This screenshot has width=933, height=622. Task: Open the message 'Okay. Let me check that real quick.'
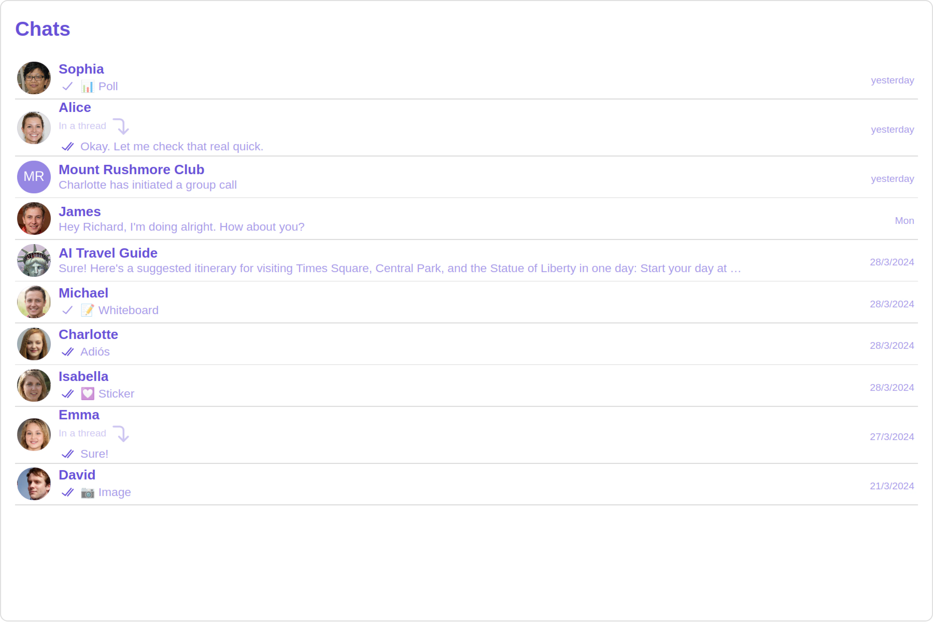(x=172, y=146)
